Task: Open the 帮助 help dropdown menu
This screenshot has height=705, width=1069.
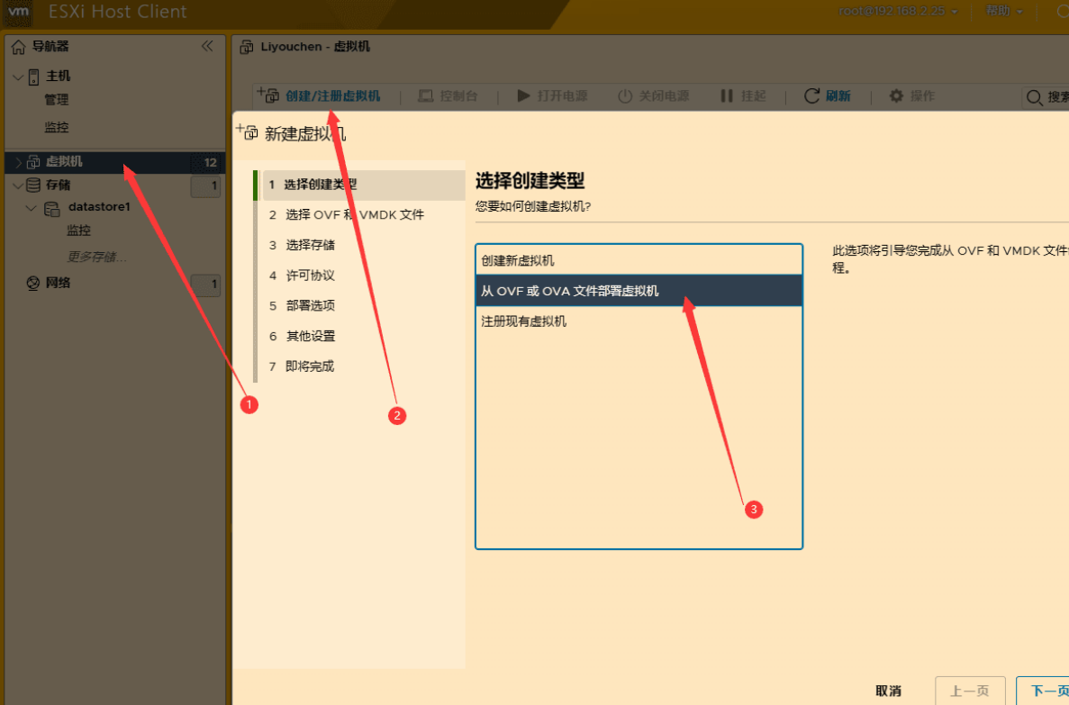Action: tap(1002, 12)
